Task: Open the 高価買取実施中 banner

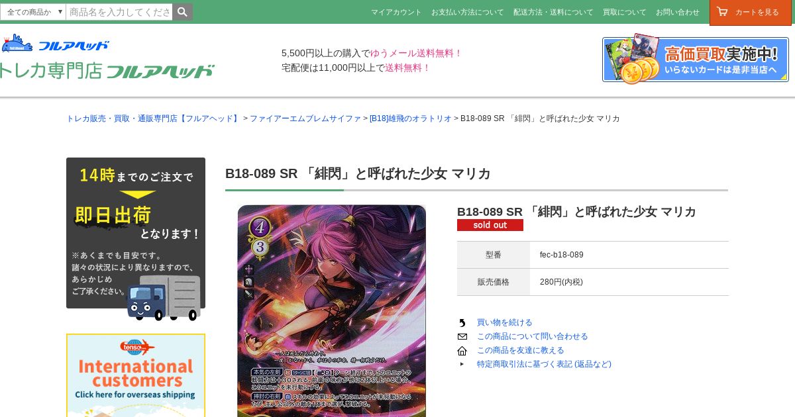Action: [x=696, y=59]
